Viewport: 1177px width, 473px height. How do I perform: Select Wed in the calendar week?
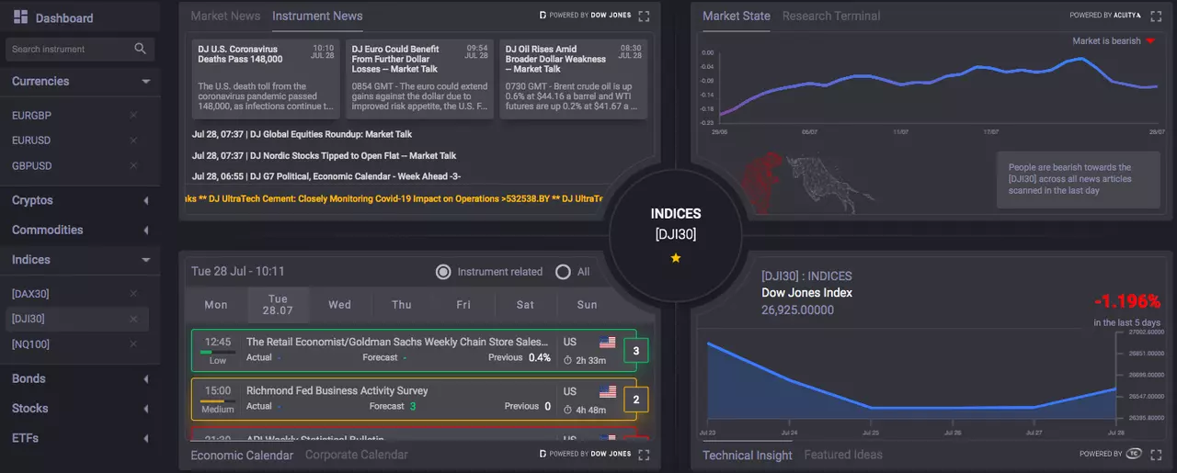[x=339, y=305]
